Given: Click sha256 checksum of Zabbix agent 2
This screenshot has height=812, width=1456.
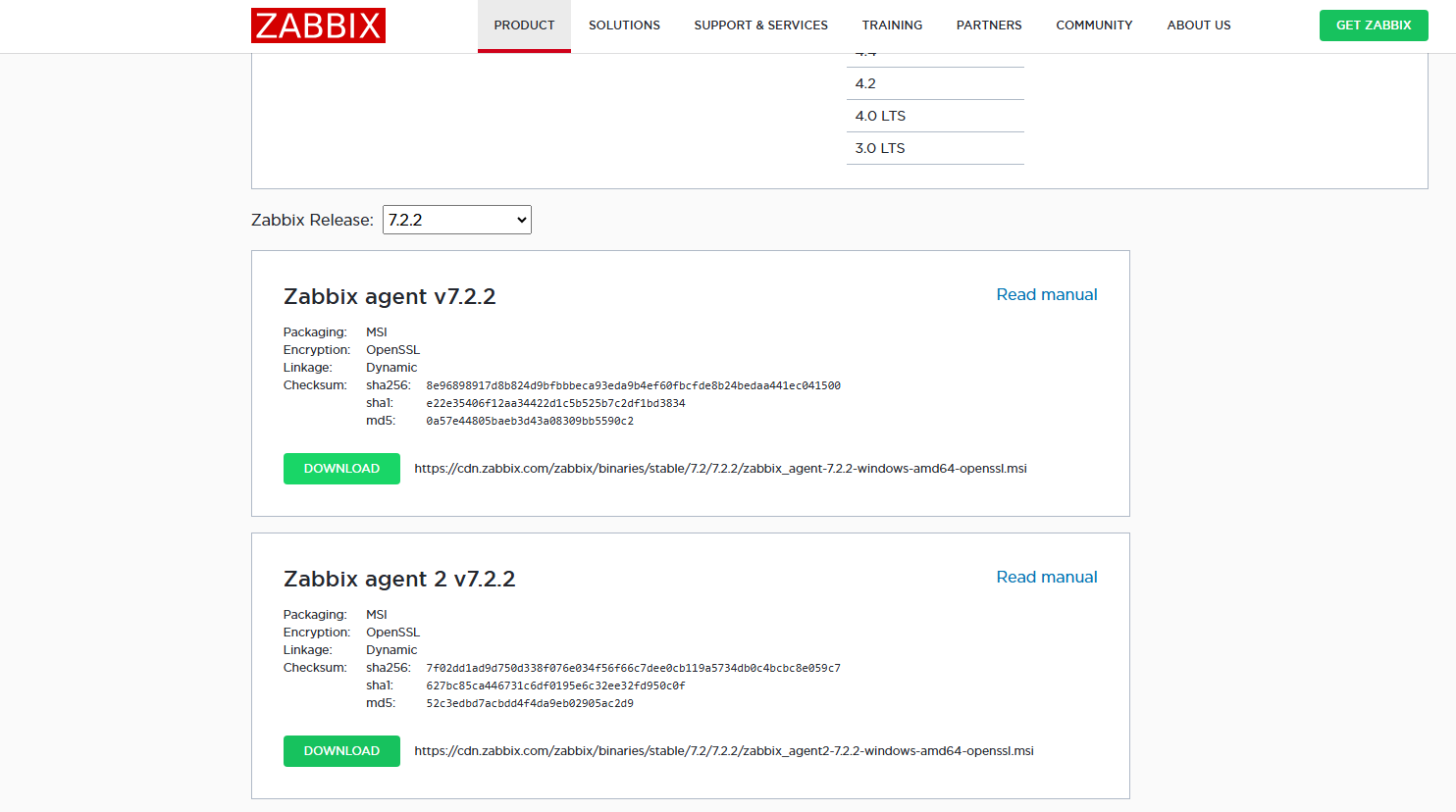Looking at the screenshot, I should pyautogui.click(x=633, y=668).
